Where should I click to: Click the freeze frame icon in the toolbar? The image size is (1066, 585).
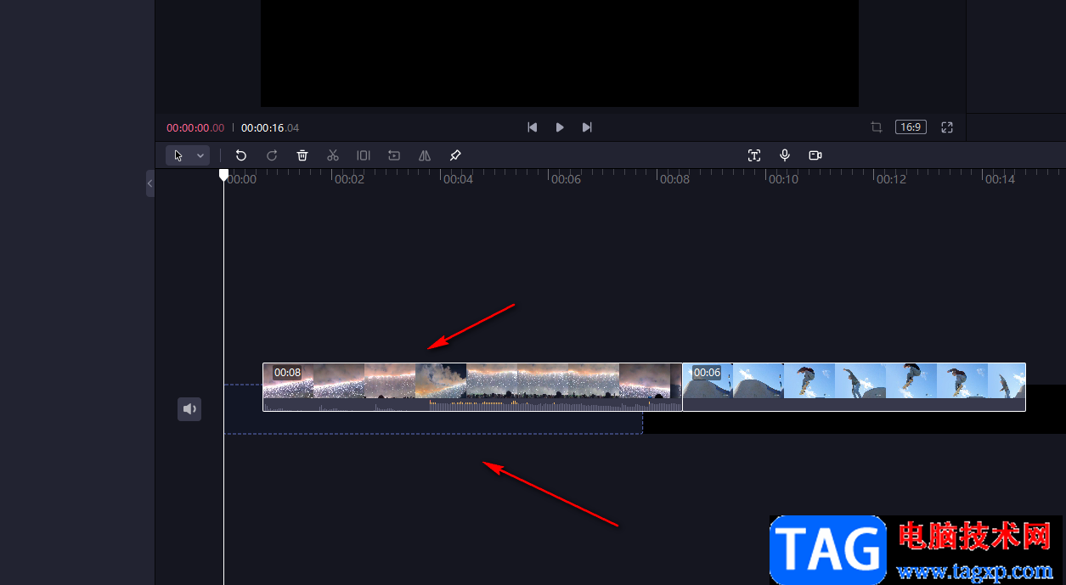[x=394, y=155]
